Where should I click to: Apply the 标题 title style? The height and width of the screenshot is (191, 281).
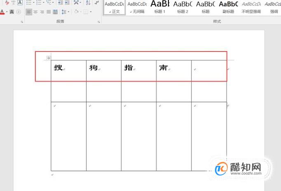click(x=205, y=7)
